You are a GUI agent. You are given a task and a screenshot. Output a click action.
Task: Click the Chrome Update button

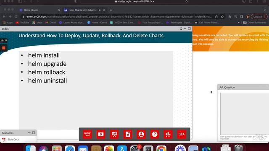[x=259, y=17]
